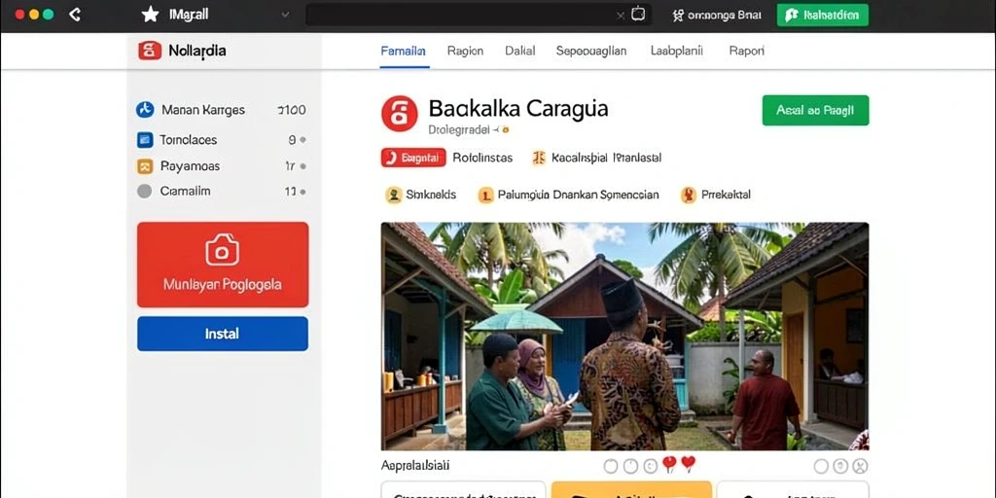Click the blue Instal button

tap(223, 334)
